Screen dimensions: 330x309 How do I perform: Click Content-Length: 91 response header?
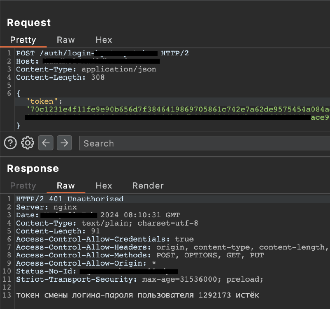point(58,231)
